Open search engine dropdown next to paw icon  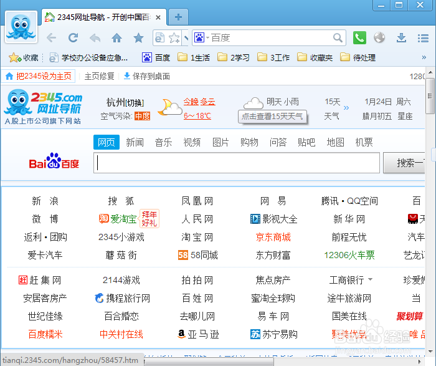tap(207, 37)
